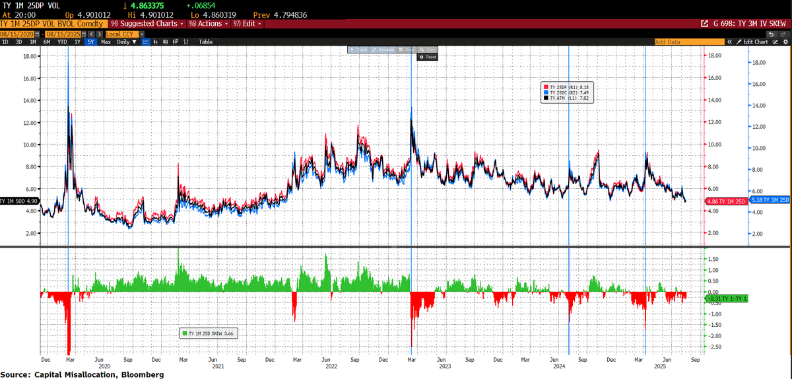Switch to Table view
The height and width of the screenshot is (379, 792).
(x=206, y=42)
